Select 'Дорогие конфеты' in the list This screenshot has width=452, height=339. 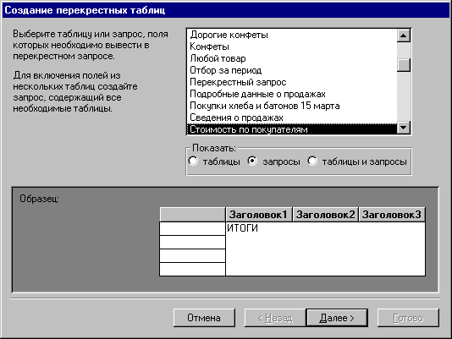click(292, 35)
